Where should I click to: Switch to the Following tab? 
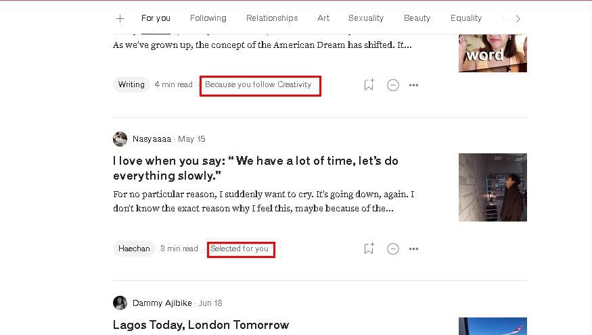pos(208,18)
